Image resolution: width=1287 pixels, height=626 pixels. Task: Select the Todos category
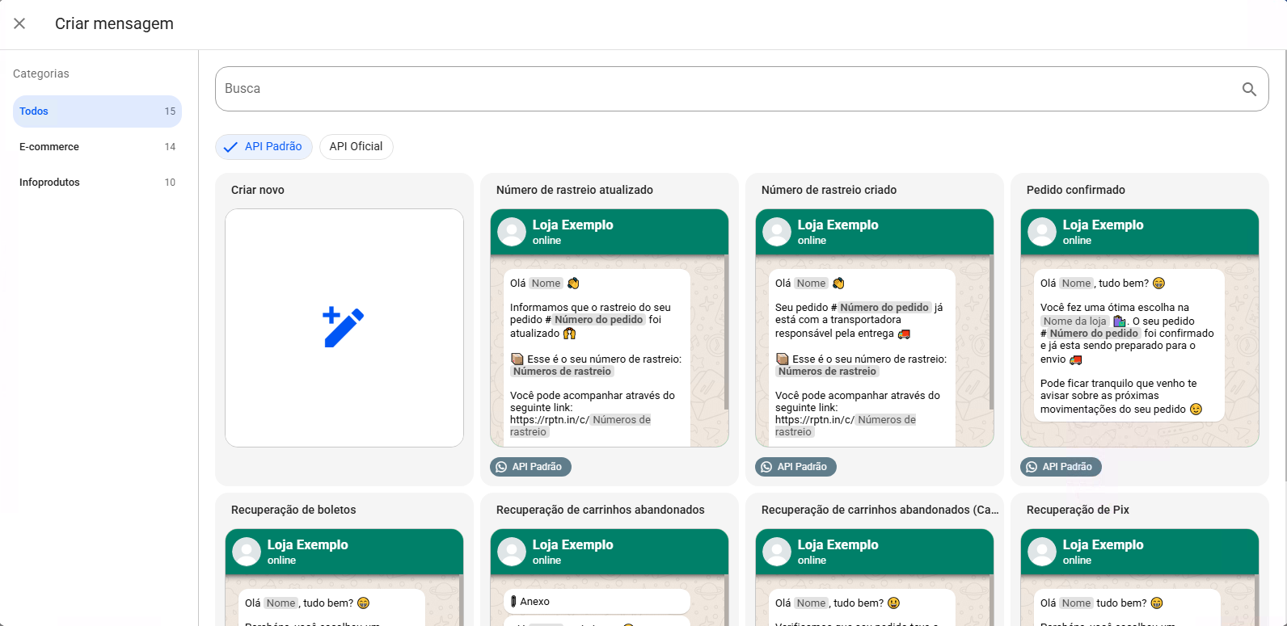point(97,111)
